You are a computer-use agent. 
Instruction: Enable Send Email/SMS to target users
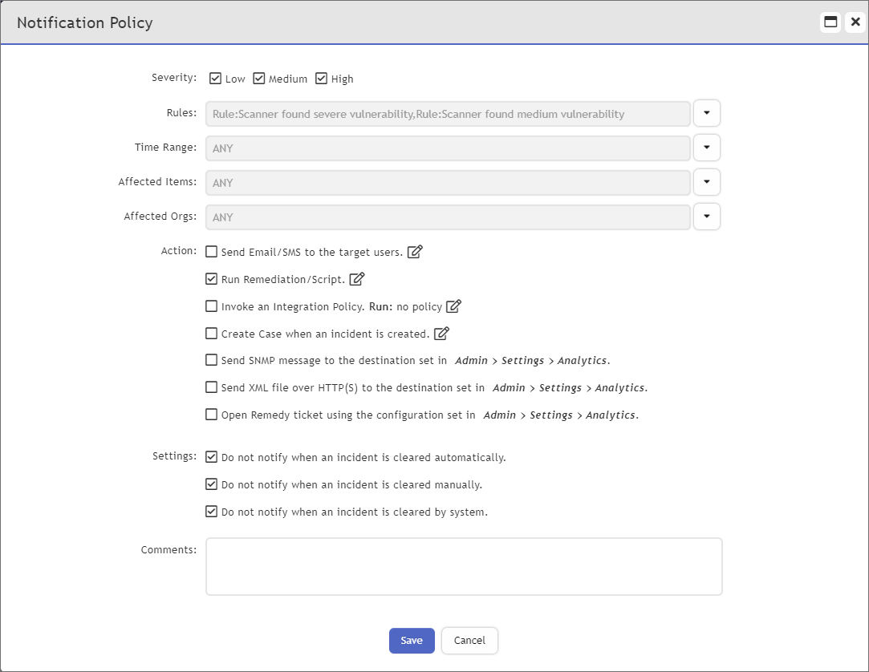[211, 251]
